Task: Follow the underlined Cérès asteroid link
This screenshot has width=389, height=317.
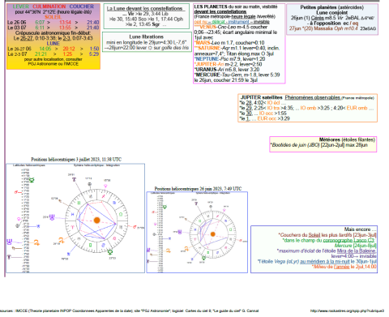Action: pos(317,18)
